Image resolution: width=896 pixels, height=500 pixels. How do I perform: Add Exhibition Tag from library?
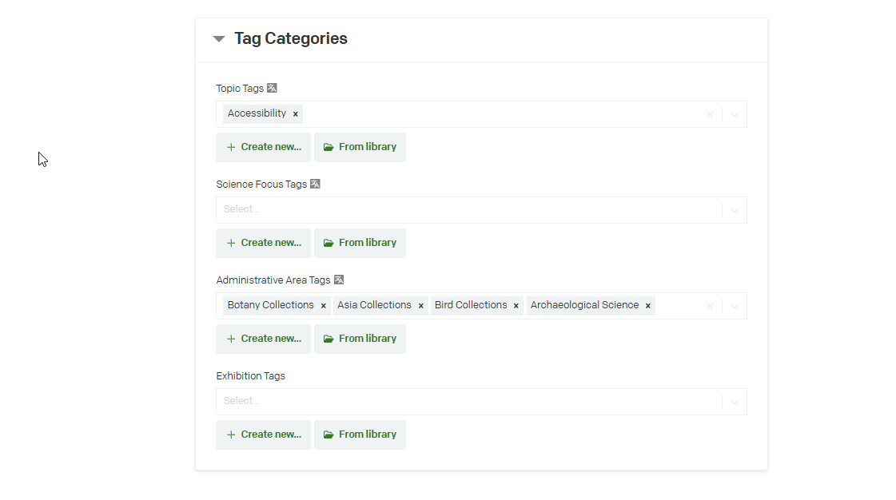click(x=360, y=435)
